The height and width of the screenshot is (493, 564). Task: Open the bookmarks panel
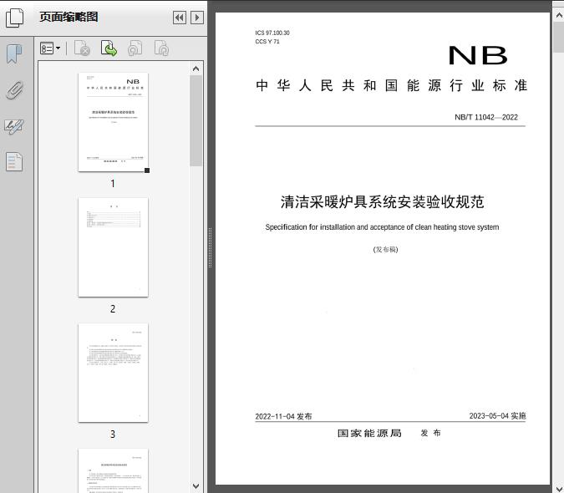tap(14, 54)
